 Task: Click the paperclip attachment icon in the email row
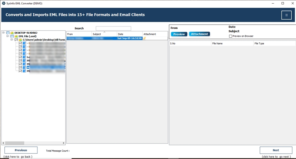[145, 38]
